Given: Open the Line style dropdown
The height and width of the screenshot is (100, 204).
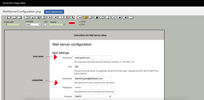Looking at the screenshot, I should click(x=33, y=24).
